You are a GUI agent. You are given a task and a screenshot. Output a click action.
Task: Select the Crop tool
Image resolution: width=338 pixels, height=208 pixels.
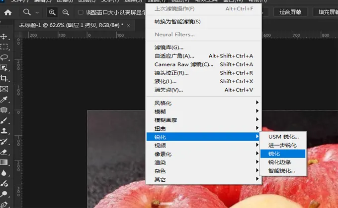pos(4,78)
